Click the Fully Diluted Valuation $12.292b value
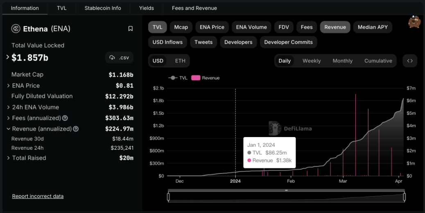Image resolution: width=425 pixels, height=213 pixels. (119, 96)
